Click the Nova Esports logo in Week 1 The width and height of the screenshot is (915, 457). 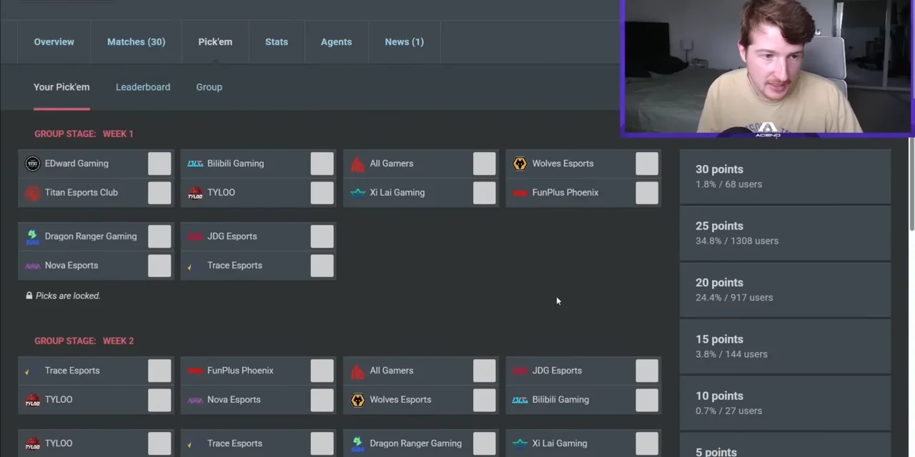pos(32,266)
